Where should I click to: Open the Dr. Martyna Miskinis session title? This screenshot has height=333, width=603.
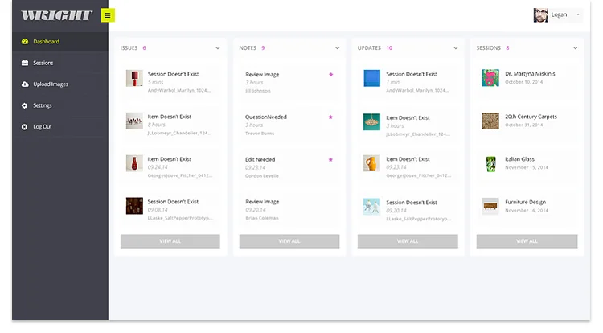pos(530,73)
